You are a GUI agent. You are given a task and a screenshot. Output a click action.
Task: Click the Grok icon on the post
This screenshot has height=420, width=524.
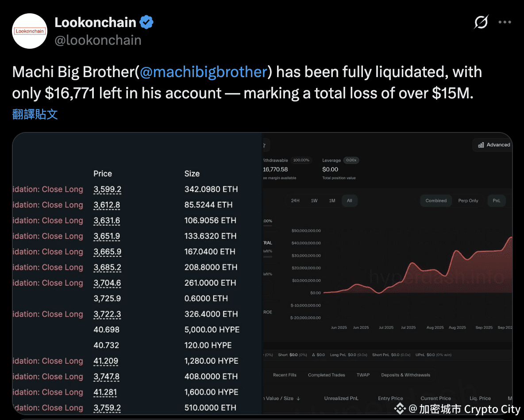pyautogui.click(x=481, y=22)
